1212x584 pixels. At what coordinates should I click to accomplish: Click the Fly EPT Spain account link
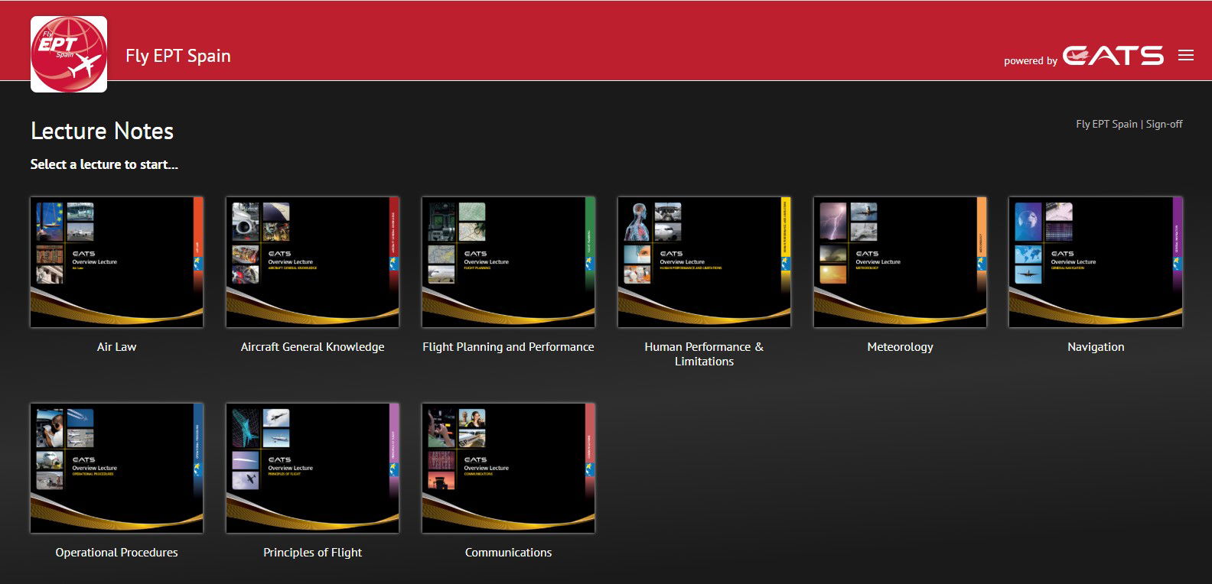[1106, 124]
